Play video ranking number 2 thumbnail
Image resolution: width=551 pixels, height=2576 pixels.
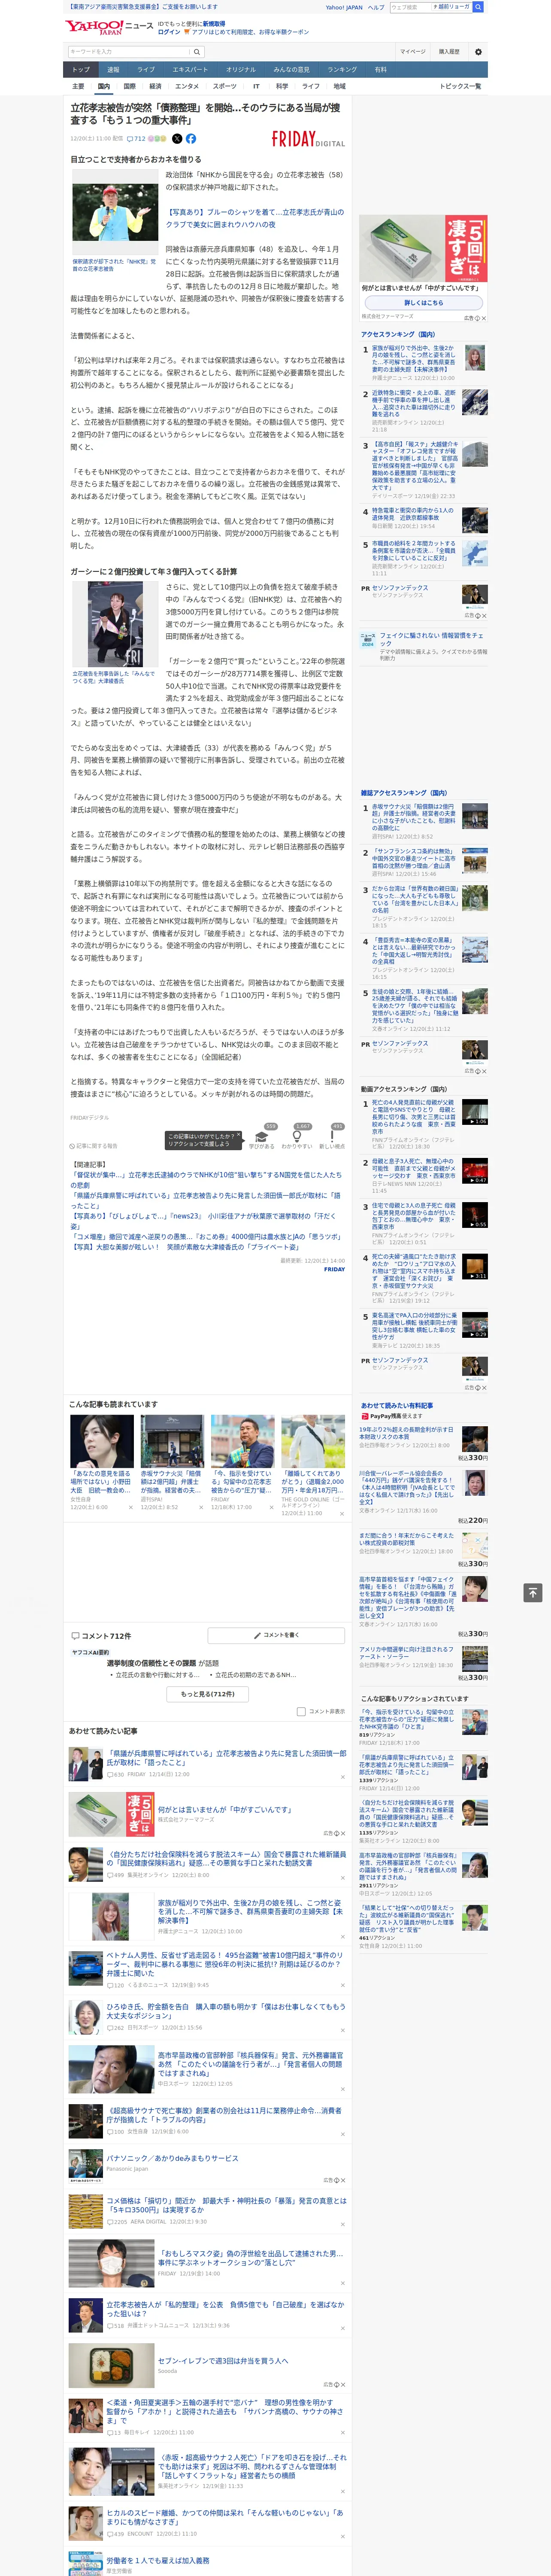tap(475, 1170)
